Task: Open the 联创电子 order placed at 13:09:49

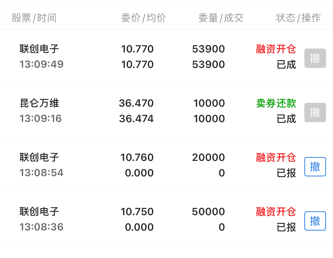Action: tap(166, 56)
